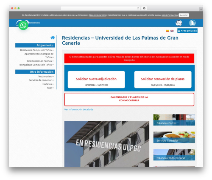Click the yellow minimize window button
This screenshot has height=180, width=212.
click(15, 8)
